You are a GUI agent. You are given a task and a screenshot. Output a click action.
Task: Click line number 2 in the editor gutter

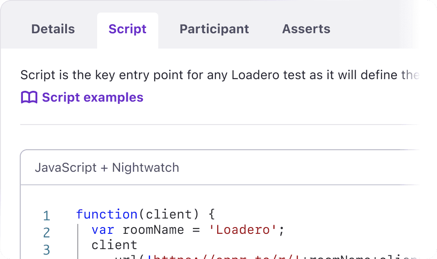tap(47, 232)
